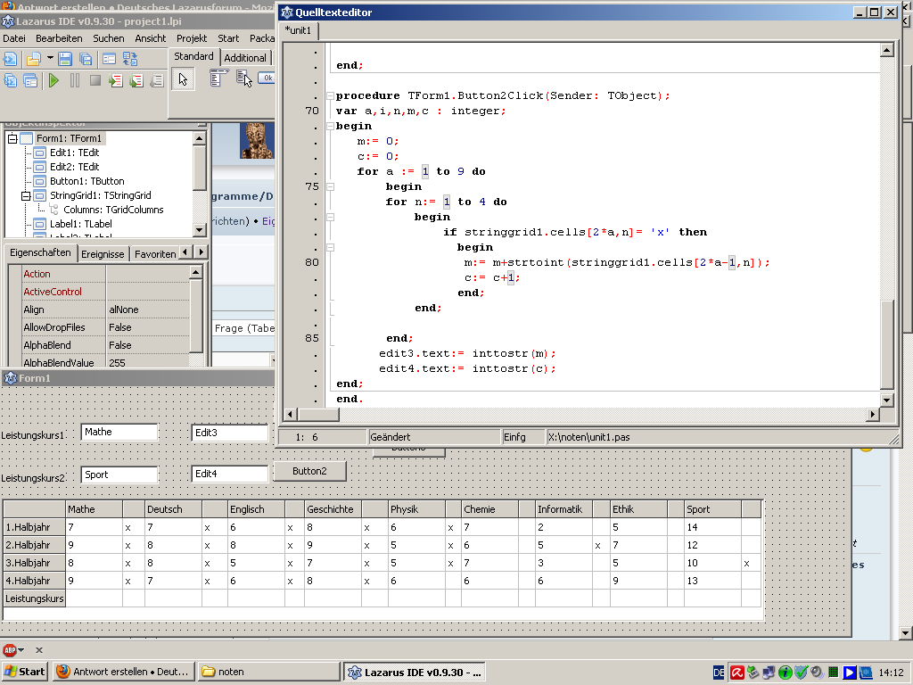The image size is (913, 685).
Task: Collapse the Form1: TForm1 tree node
Action: coord(12,138)
